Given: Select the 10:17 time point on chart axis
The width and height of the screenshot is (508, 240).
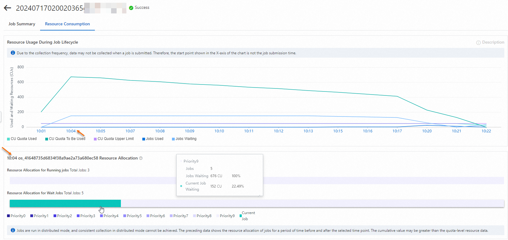Looking at the screenshot, I should [397, 131].
